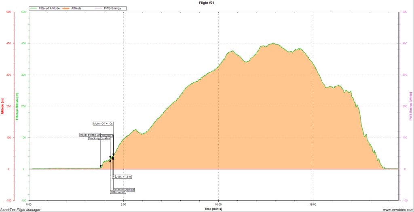Select the 'Motor Off + 10s' marker label
The image size is (414, 212).
(x=103, y=124)
